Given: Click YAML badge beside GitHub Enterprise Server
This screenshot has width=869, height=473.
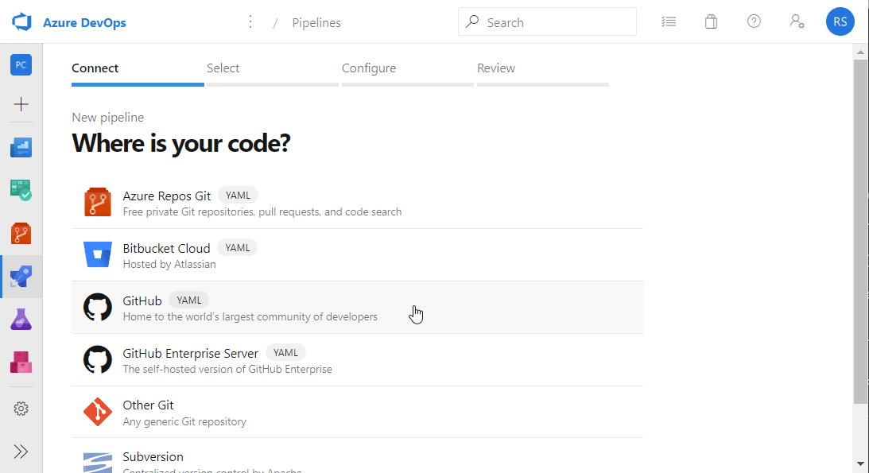Looking at the screenshot, I should (x=285, y=353).
